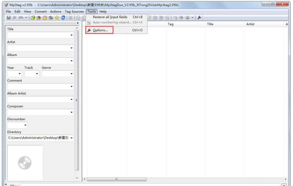293x186 pixels.
Task: Expand the Discnumber field dropdown
Action: (x=25, y=125)
